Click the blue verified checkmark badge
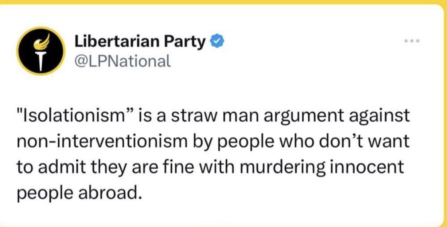 (217, 42)
